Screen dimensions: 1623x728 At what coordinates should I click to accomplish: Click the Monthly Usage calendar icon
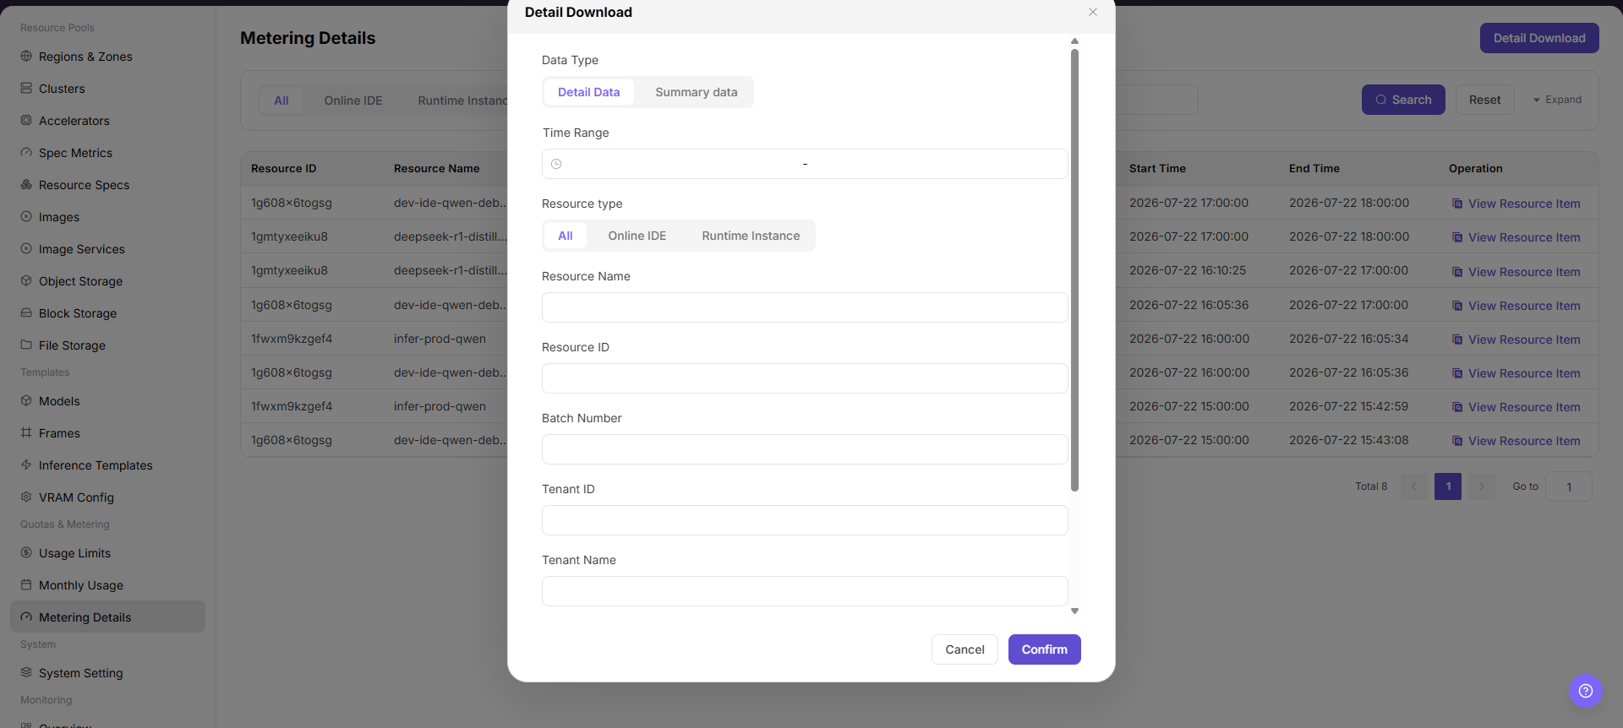(26, 585)
